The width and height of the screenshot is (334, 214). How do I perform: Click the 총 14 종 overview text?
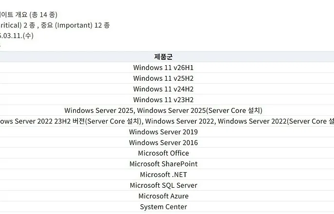43,15
